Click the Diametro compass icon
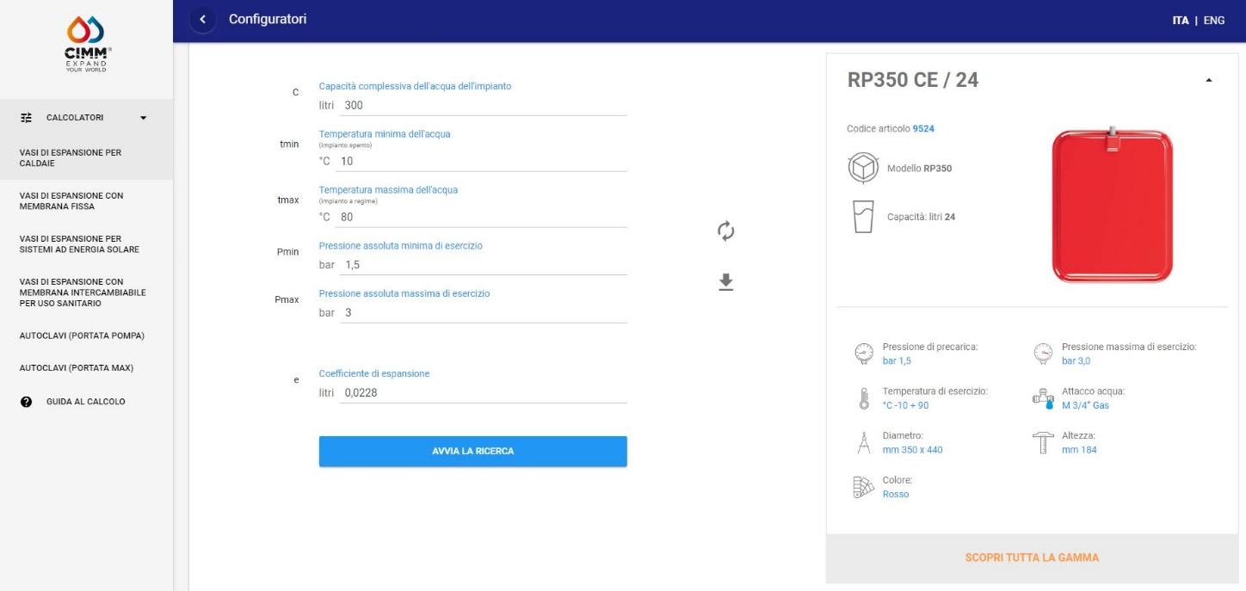Image resolution: width=1246 pixels, height=591 pixels. [x=863, y=442]
